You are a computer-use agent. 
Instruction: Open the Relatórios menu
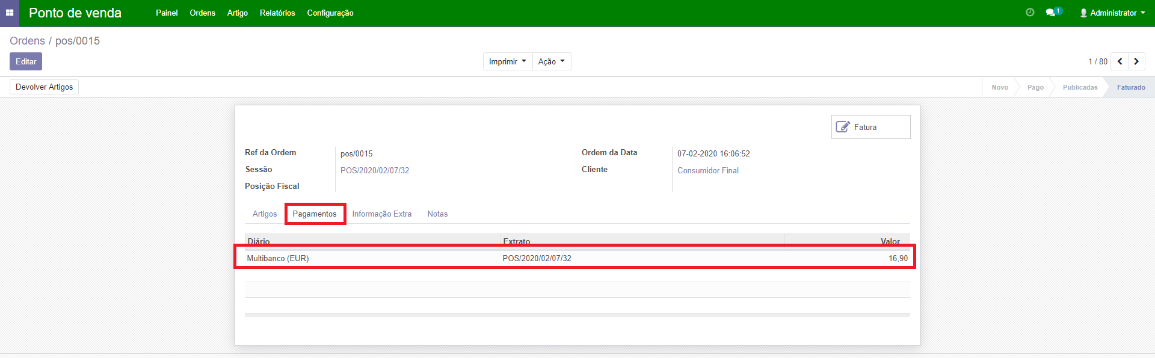(x=277, y=13)
